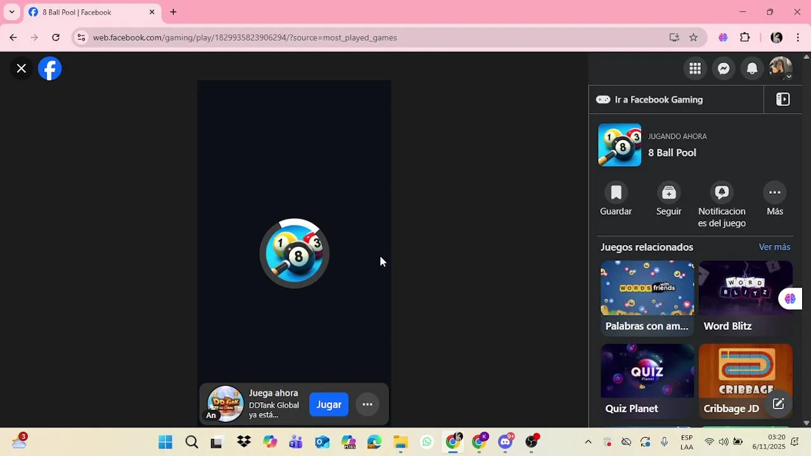The image size is (811, 456).
Task: Toggle the side panel collapse icon
Action: click(783, 99)
